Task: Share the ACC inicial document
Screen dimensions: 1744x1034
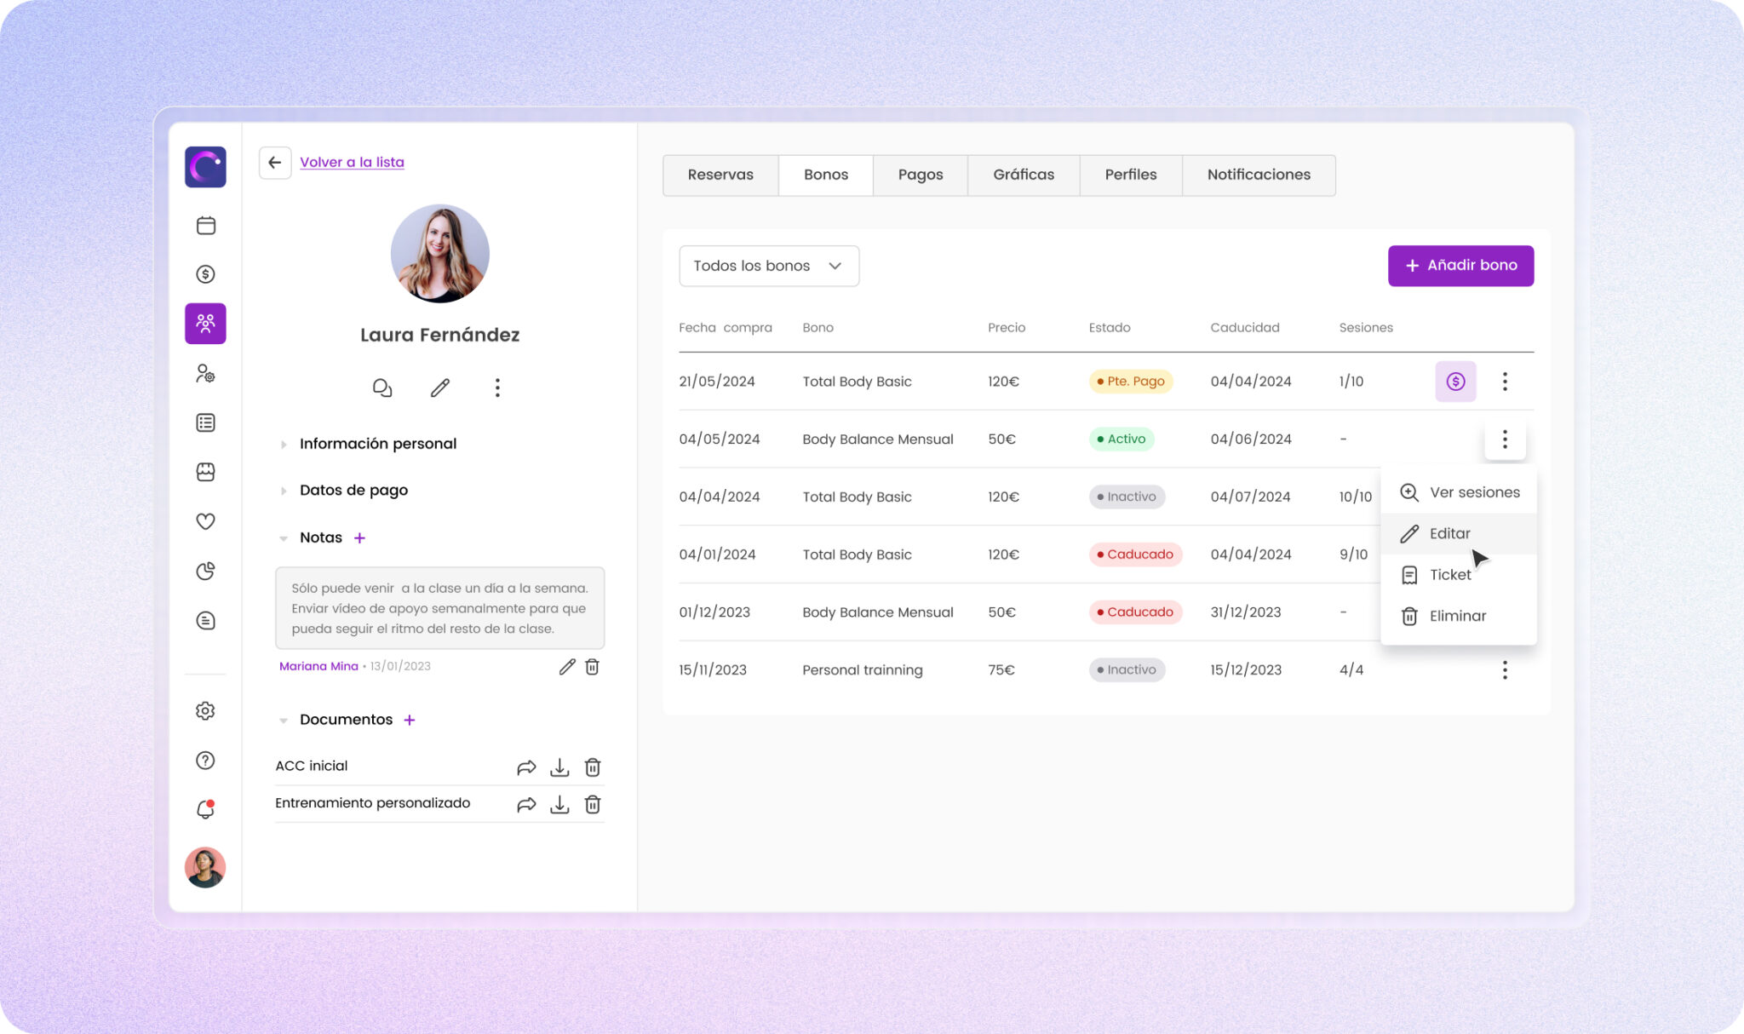Action: click(526, 767)
